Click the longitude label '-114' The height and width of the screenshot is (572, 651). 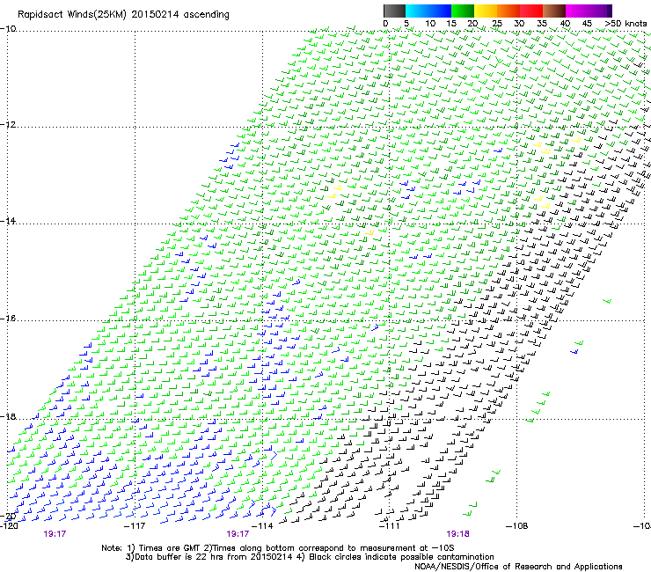(262, 526)
